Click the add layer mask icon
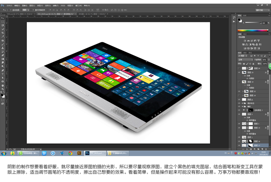Viewport: 271px width, 182px height. (x=251, y=149)
